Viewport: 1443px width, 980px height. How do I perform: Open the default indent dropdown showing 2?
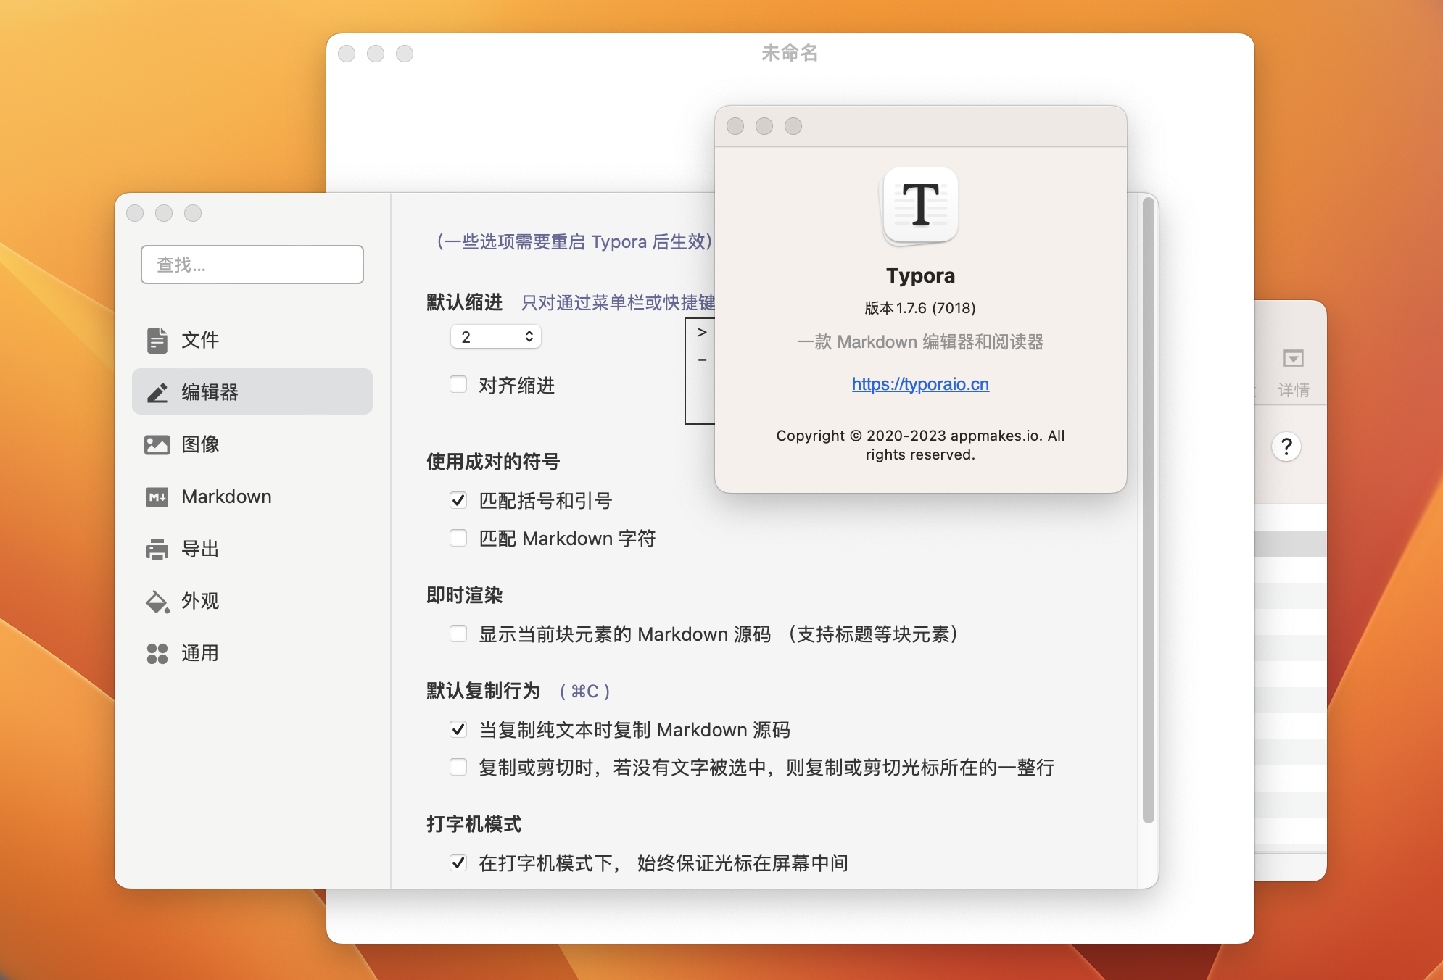click(x=496, y=336)
